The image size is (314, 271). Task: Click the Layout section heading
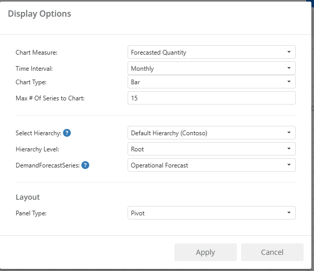[x=28, y=197]
